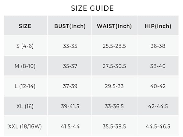Click hip value 44.5-46.5
Image resolution: width=183 pixels, height=137 pixels.
[158, 126]
